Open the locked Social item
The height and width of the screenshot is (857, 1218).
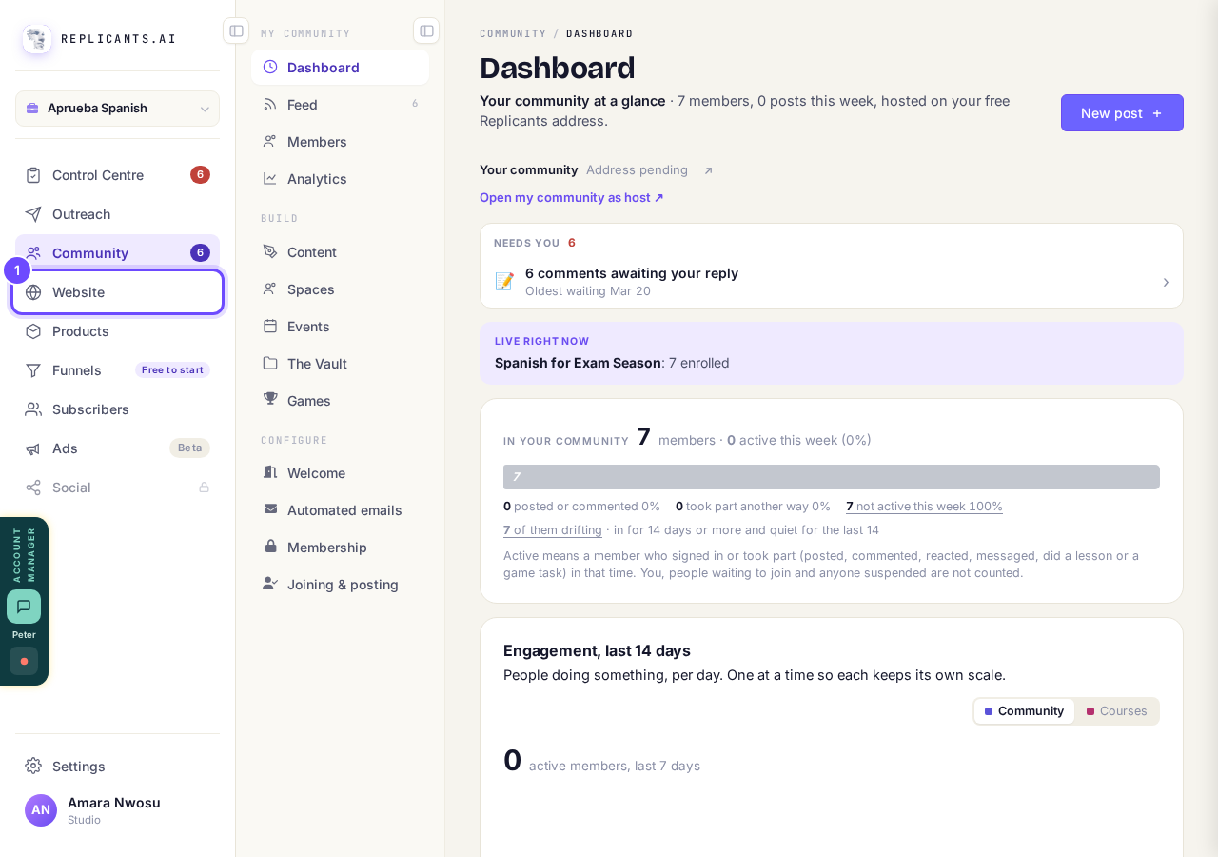[117, 488]
